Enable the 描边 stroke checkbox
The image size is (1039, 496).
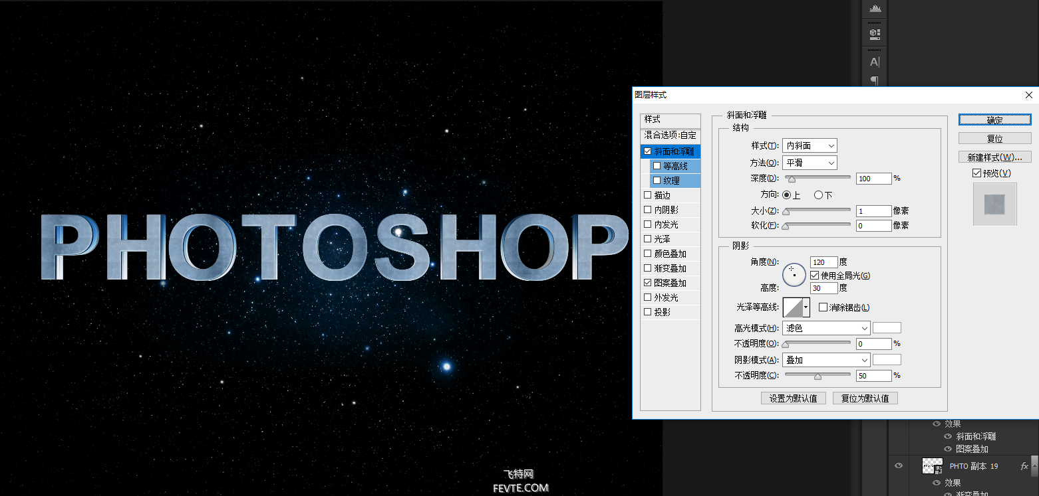(648, 195)
